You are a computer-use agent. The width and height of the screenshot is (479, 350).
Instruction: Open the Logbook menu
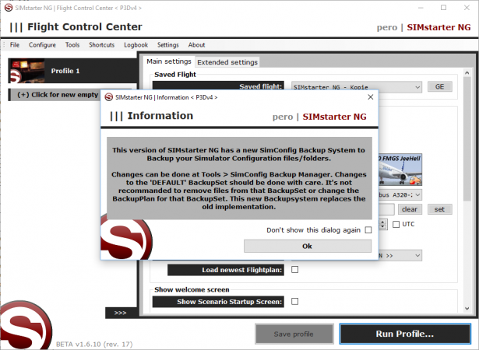136,45
